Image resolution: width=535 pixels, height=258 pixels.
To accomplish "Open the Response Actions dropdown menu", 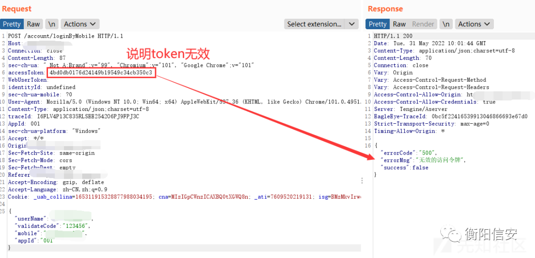I will click(474, 24).
